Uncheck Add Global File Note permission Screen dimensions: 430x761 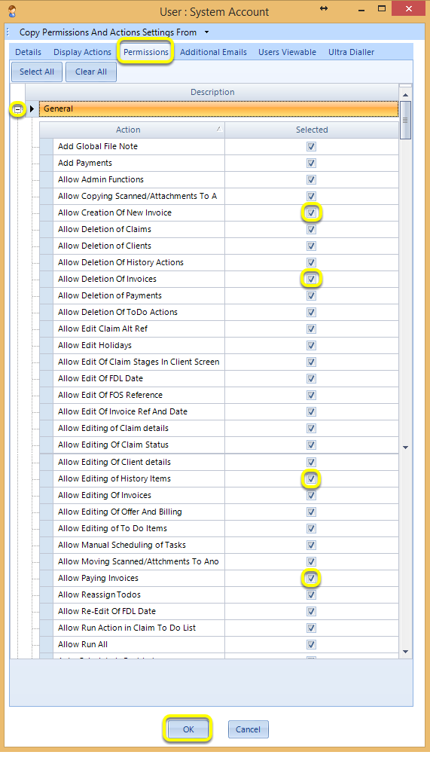(312, 147)
